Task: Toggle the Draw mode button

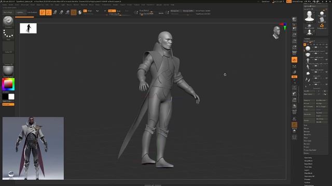Action: [49, 12]
